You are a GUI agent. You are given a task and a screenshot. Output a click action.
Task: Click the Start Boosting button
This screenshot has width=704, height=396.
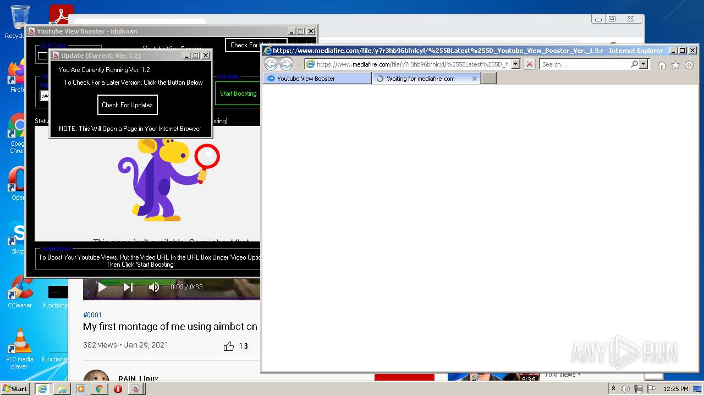(x=238, y=94)
